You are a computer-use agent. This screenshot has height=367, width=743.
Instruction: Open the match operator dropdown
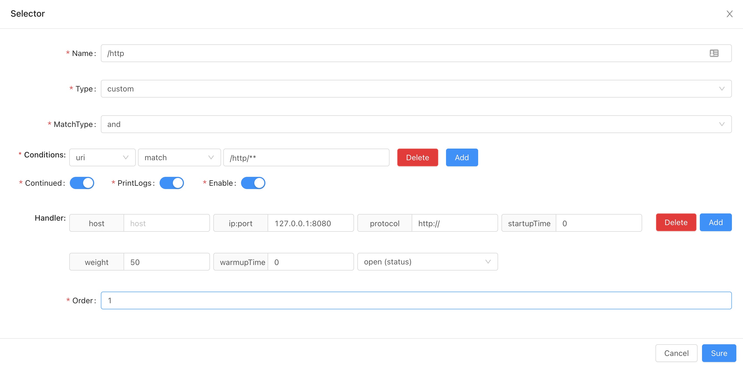179,157
